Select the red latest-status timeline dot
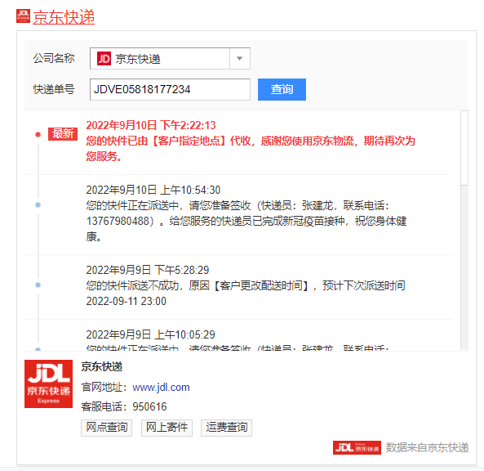Image resolution: width=484 pixels, height=471 pixels. click(38, 134)
